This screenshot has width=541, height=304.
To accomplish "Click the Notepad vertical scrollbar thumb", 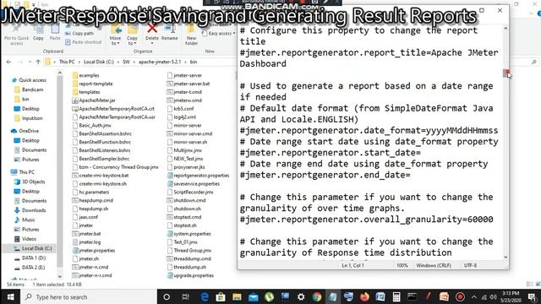I will pyautogui.click(x=505, y=73).
